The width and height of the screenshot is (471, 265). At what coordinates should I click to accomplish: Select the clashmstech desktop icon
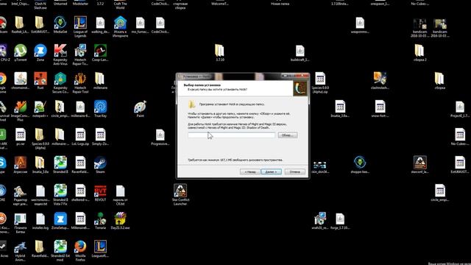380,81
